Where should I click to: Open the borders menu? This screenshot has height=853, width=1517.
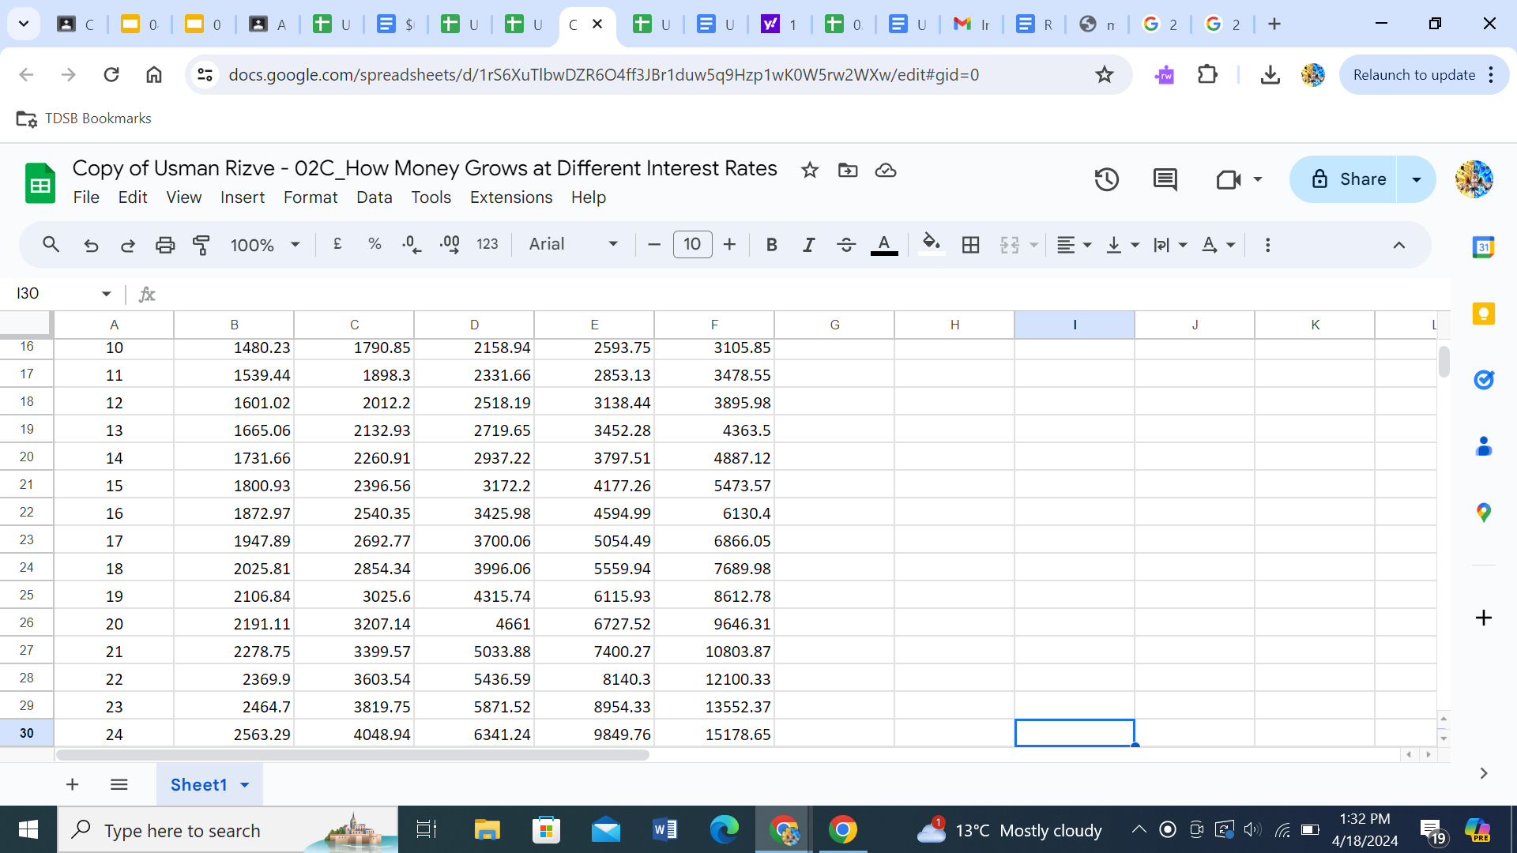(x=970, y=245)
